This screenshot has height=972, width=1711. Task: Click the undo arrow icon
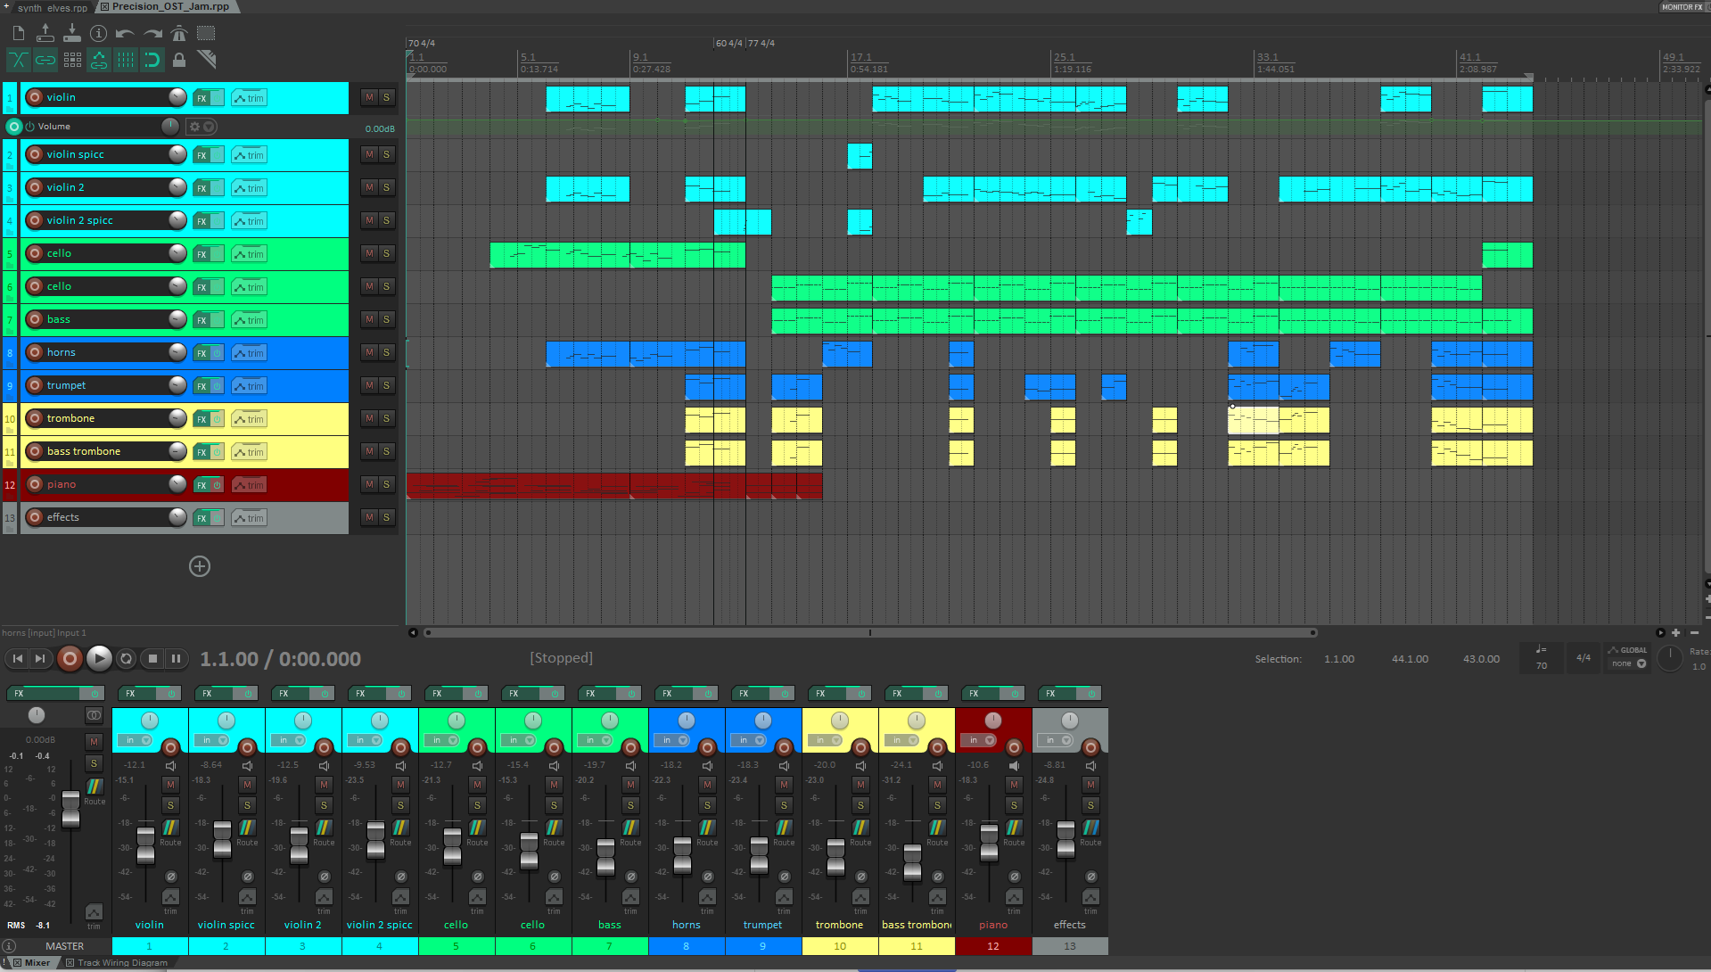tap(125, 34)
